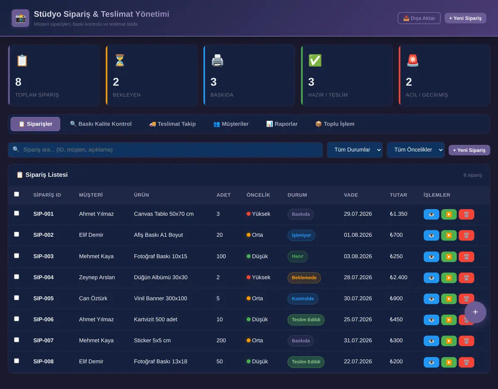498x389 pixels.
Task: Toggle the select-all checkbox in table header
Action: click(17, 194)
